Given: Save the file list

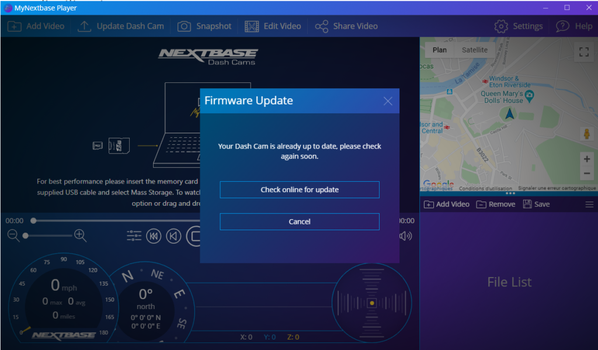Looking at the screenshot, I should tap(536, 204).
